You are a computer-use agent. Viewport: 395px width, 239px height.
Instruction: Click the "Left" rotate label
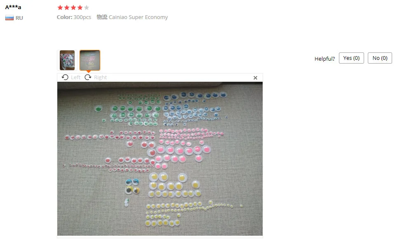(75, 78)
